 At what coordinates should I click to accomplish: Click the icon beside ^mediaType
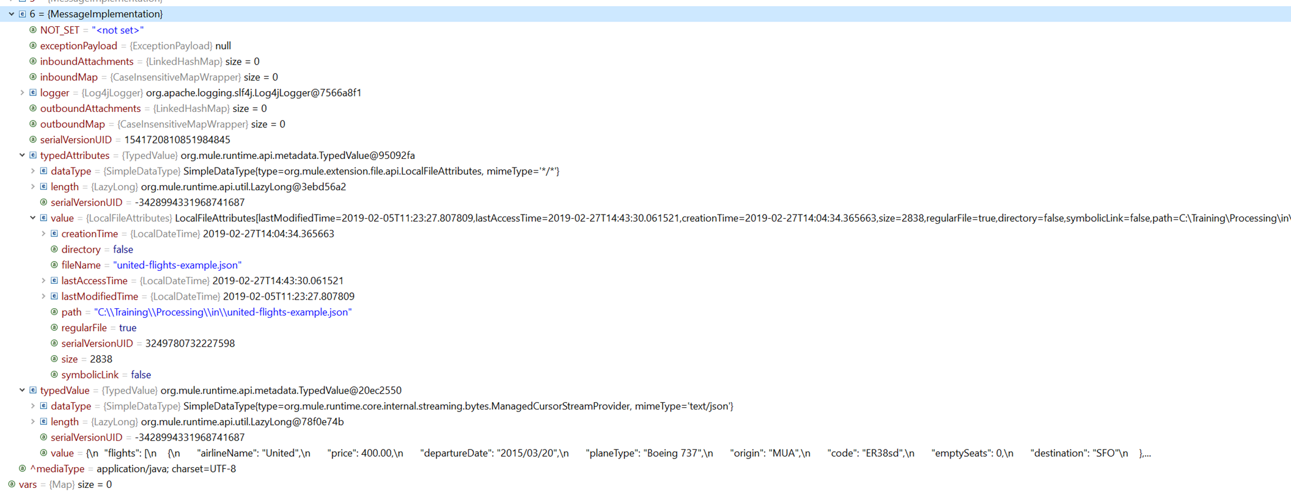[x=23, y=469]
